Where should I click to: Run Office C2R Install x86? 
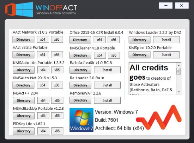point(114,40)
